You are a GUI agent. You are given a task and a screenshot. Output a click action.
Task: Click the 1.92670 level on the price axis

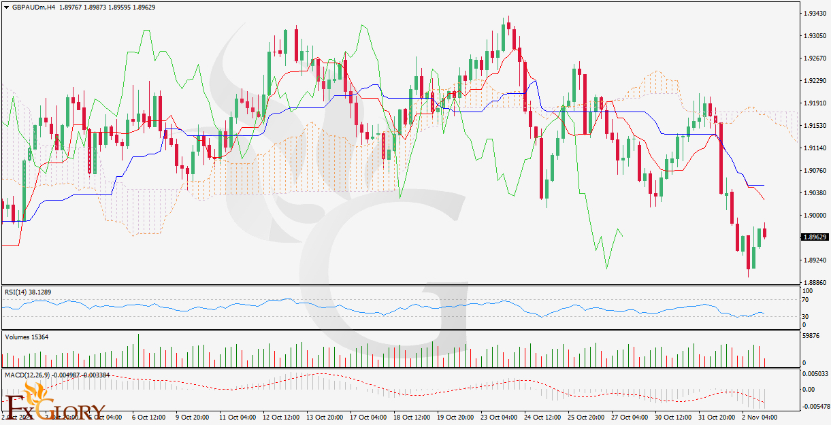pyautogui.click(x=815, y=58)
